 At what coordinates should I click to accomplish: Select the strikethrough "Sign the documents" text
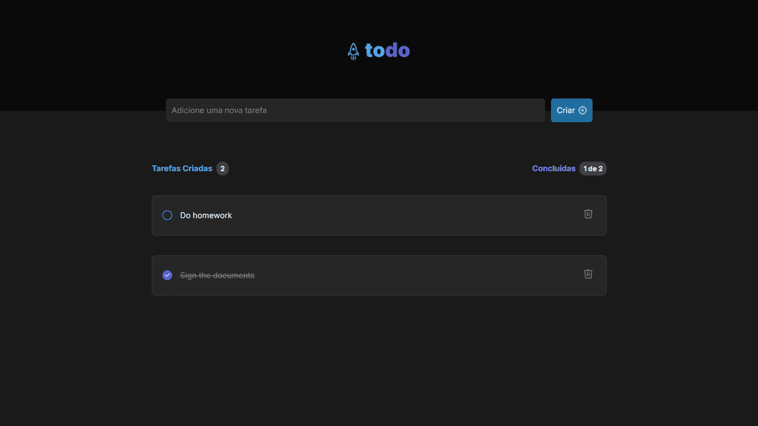pyautogui.click(x=217, y=274)
